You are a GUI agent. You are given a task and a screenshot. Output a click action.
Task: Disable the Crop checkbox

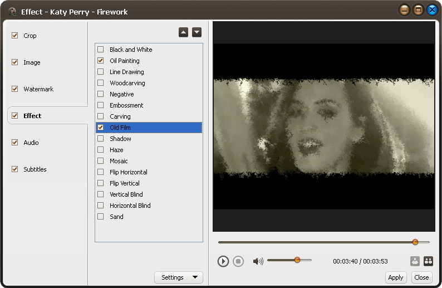(14, 36)
